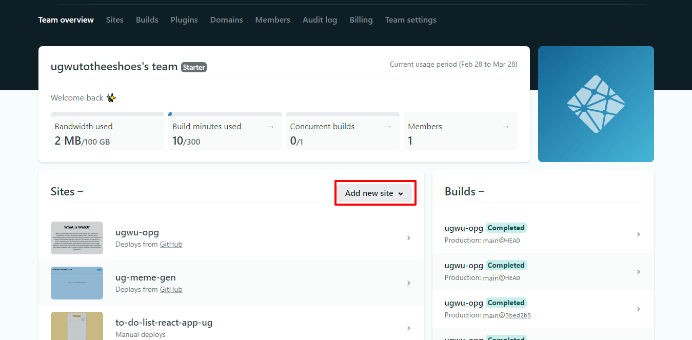Click the team name ugwutotheeshoes's team
The width and height of the screenshot is (692, 340).
click(x=114, y=67)
